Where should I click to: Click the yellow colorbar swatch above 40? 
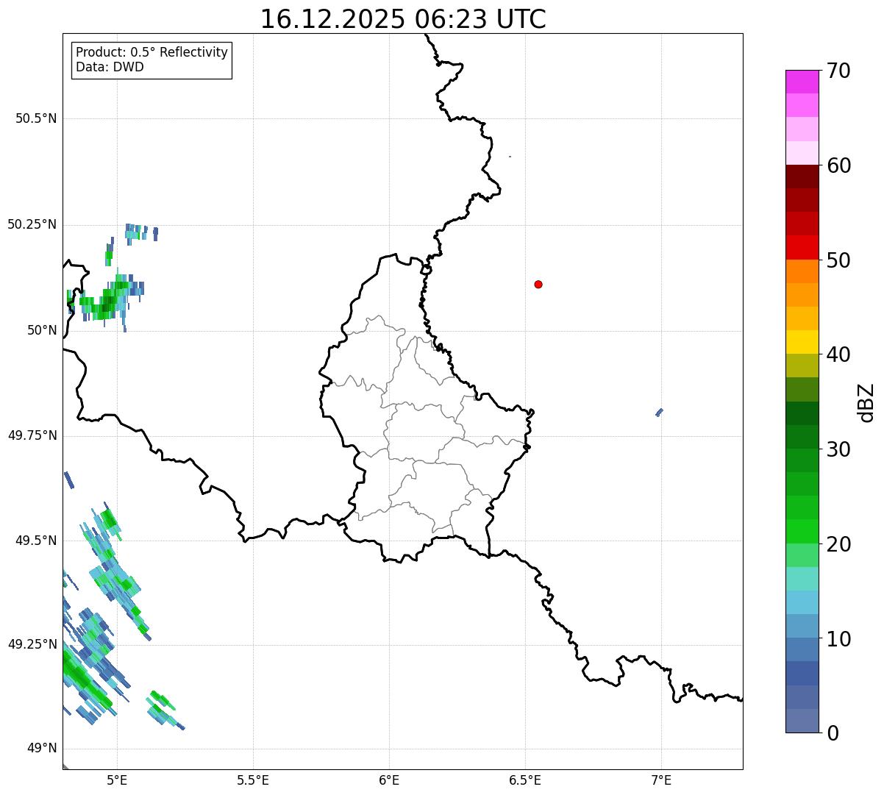coord(802,343)
